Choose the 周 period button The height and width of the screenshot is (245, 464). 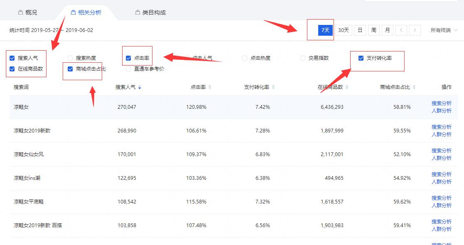tap(374, 30)
